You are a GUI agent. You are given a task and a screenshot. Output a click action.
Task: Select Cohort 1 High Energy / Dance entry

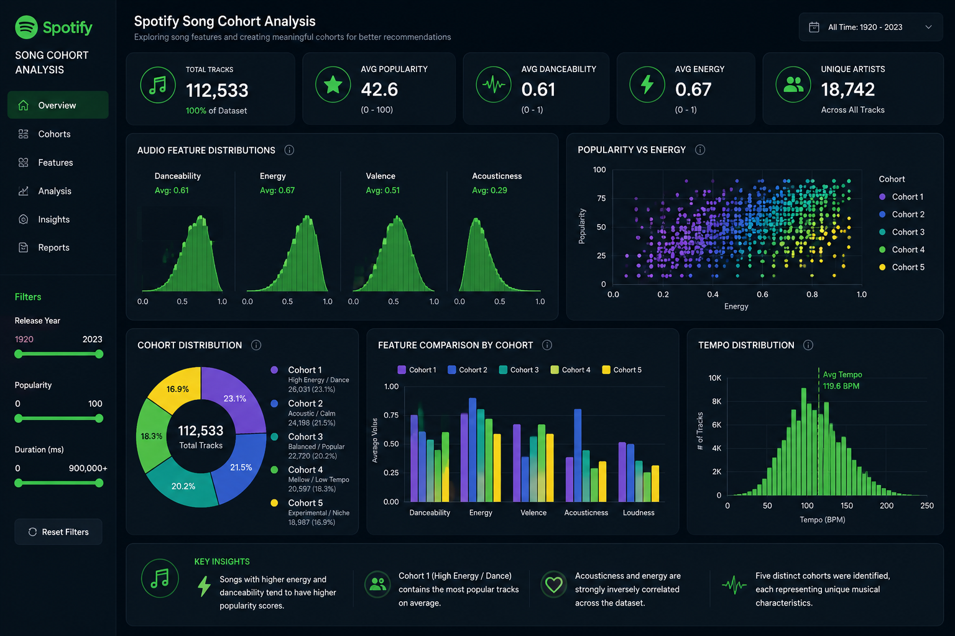[x=310, y=379]
